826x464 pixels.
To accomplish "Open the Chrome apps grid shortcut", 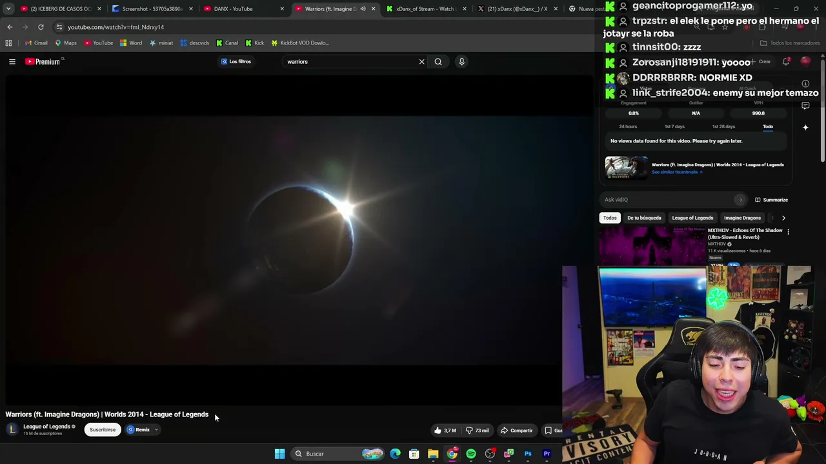I will [8, 43].
